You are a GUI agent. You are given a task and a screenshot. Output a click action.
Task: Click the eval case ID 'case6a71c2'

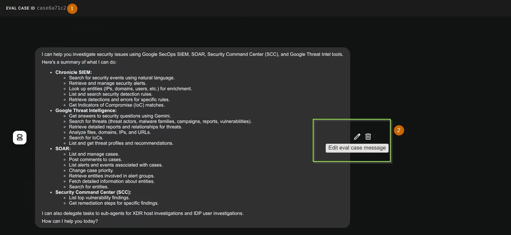click(x=51, y=8)
